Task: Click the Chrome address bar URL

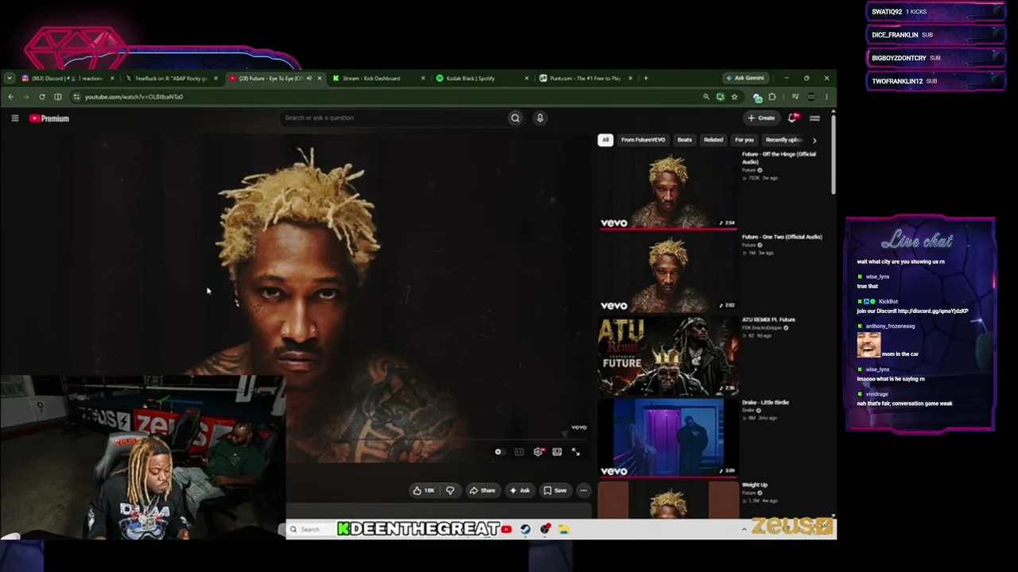Action: 134,97
